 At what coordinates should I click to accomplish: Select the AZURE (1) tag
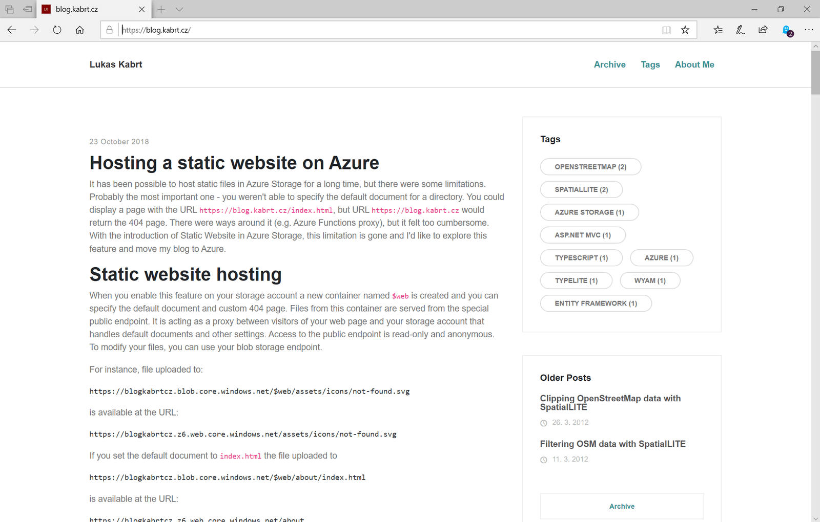click(x=661, y=258)
